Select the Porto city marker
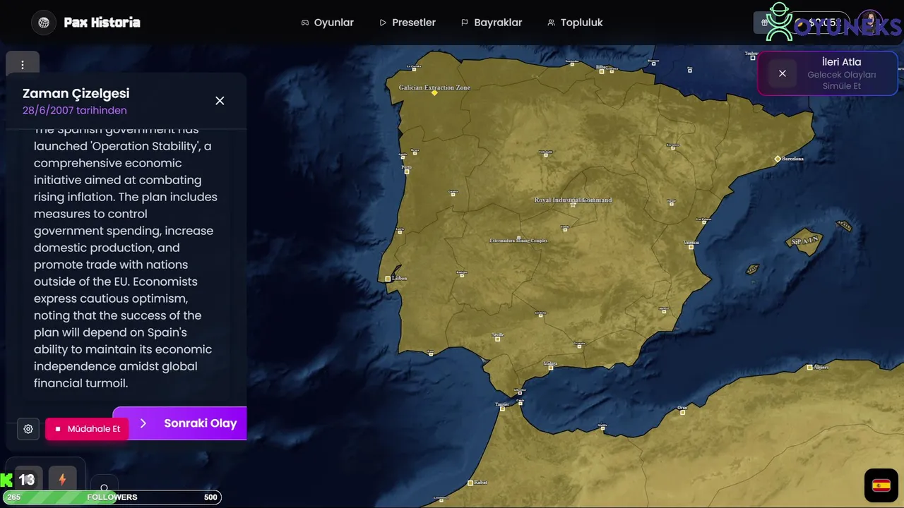Viewport: 904px width, 508px height. point(407,171)
